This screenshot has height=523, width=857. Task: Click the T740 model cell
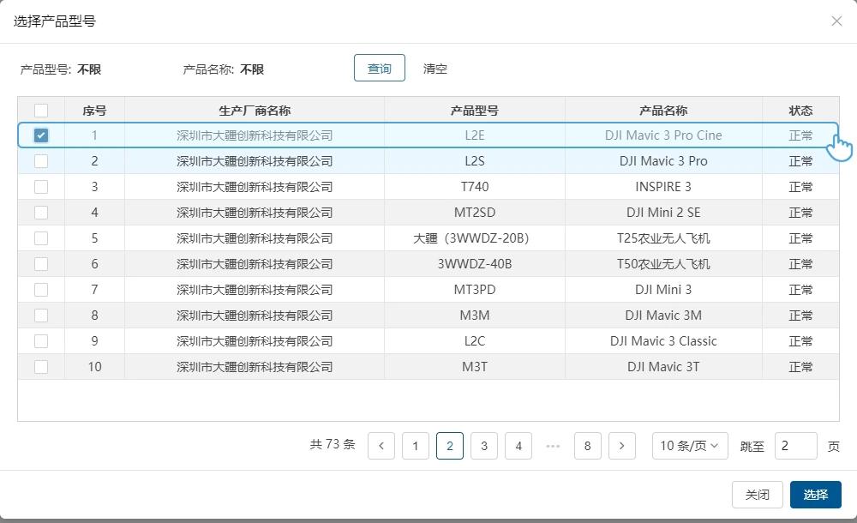(475, 187)
